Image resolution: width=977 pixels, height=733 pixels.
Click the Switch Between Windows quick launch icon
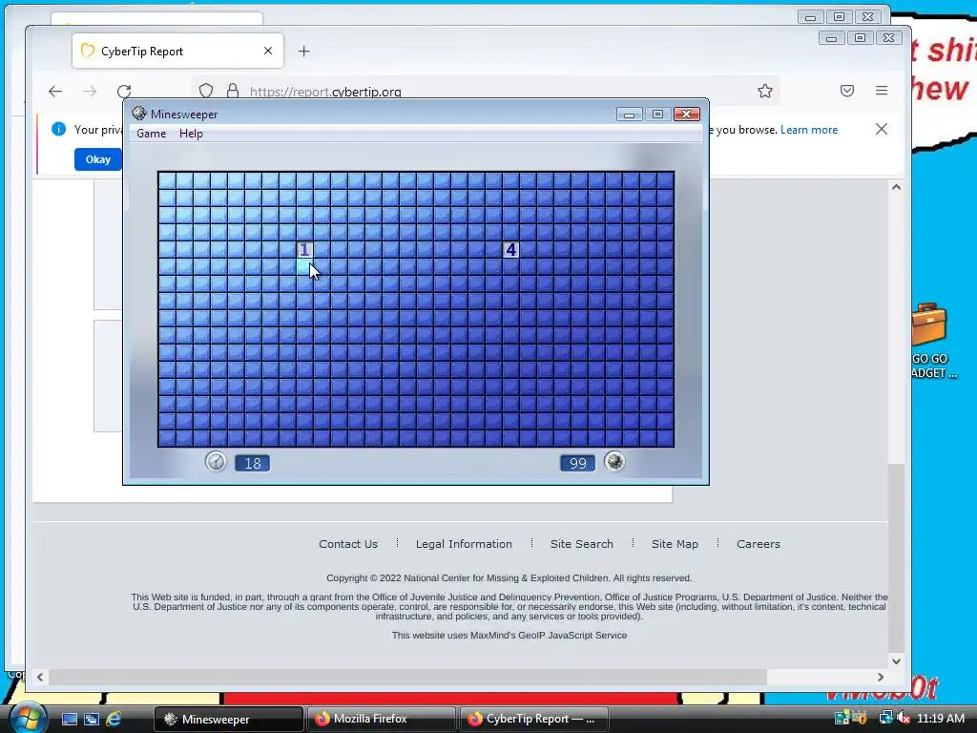pyautogui.click(x=92, y=719)
